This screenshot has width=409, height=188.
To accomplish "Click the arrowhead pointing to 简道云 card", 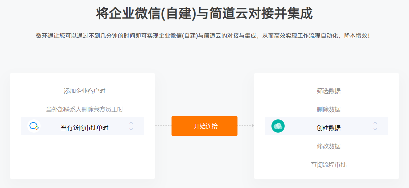I will click(252, 125).
